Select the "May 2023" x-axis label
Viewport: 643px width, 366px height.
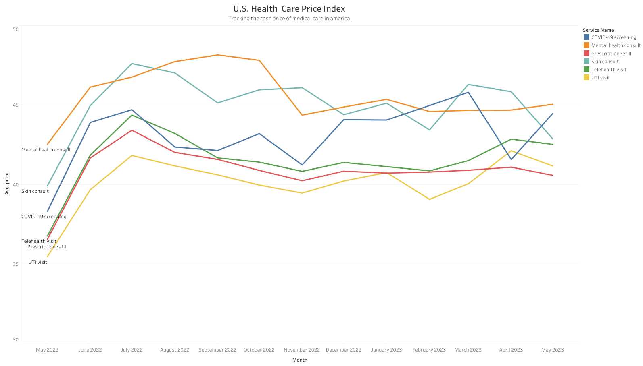point(552,350)
